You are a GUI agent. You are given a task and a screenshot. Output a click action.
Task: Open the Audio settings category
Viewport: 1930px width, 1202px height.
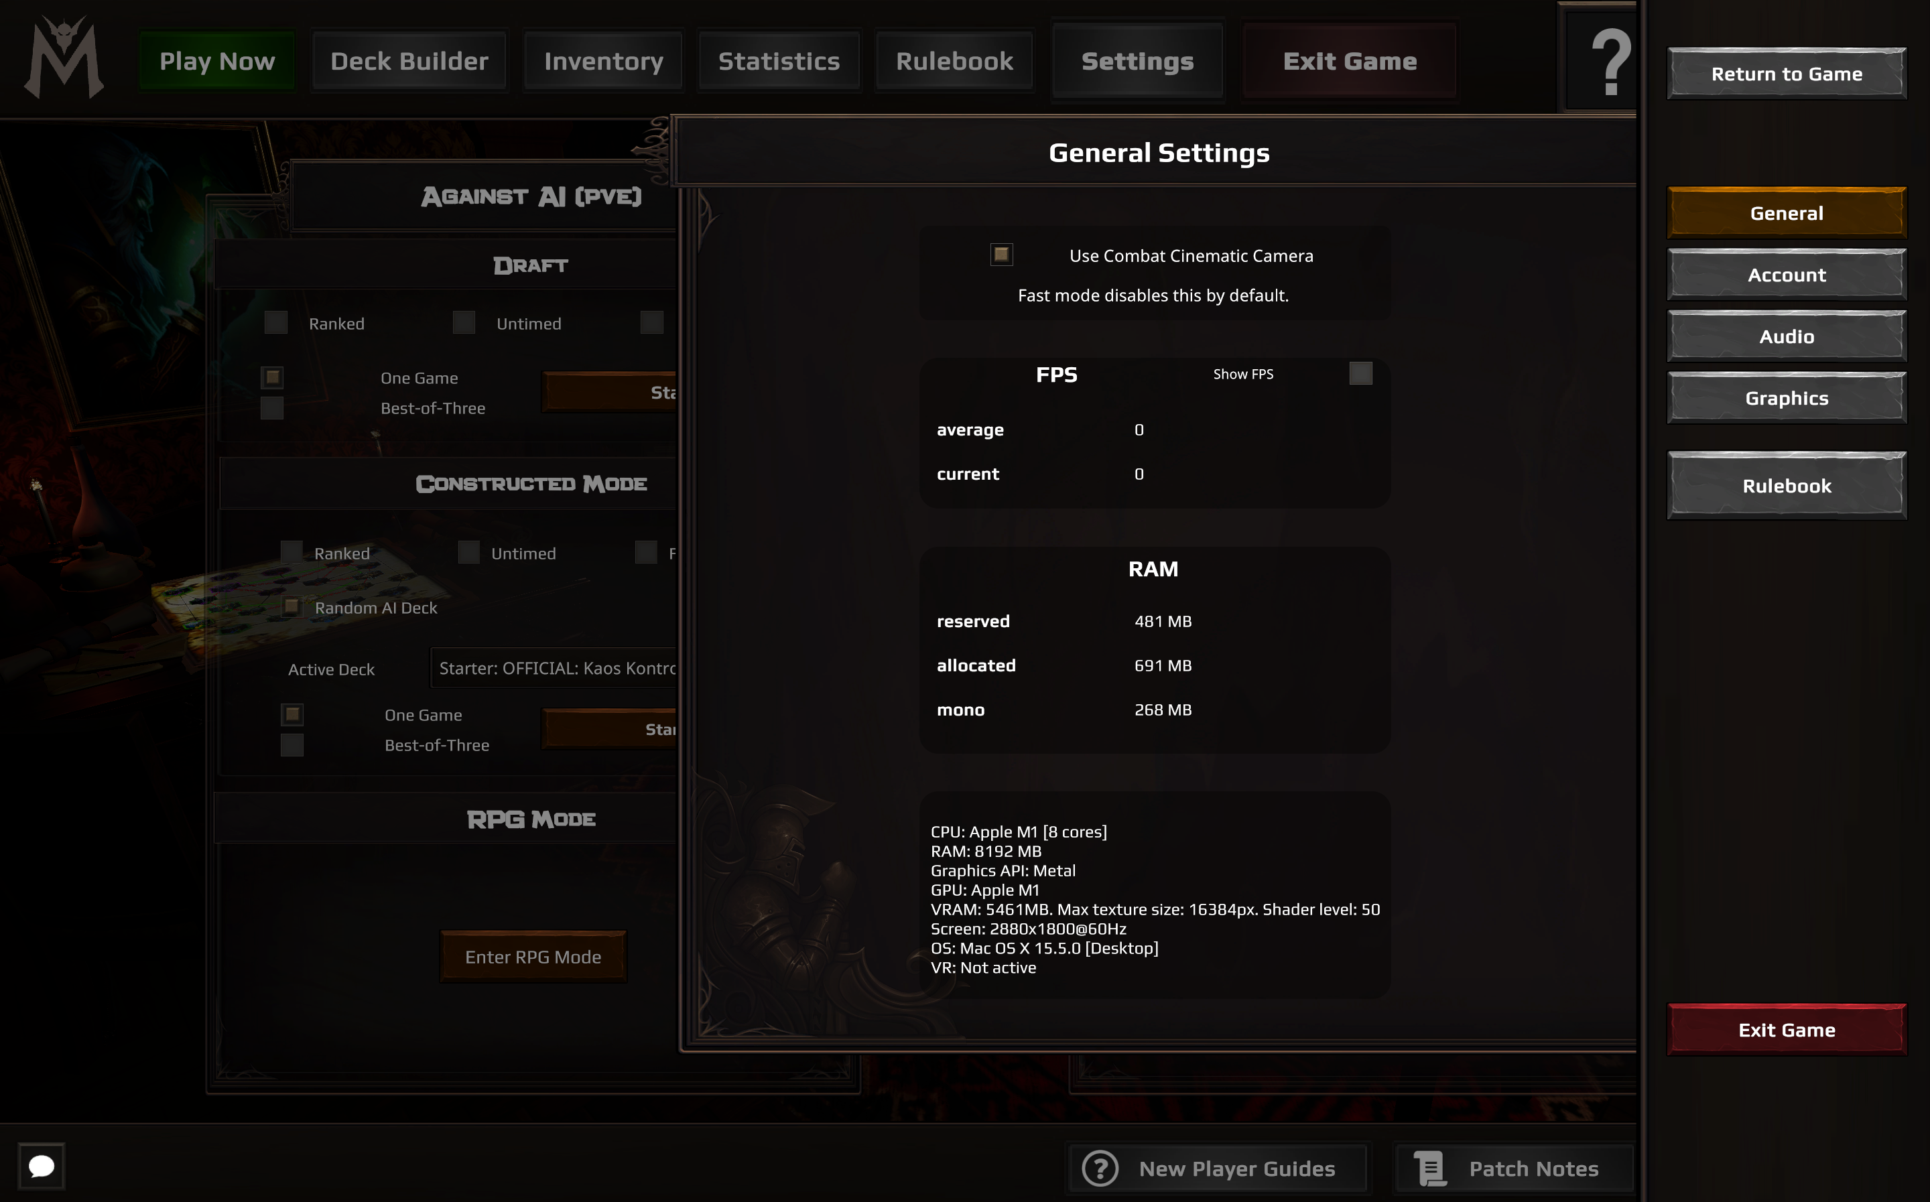[x=1786, y=336]
